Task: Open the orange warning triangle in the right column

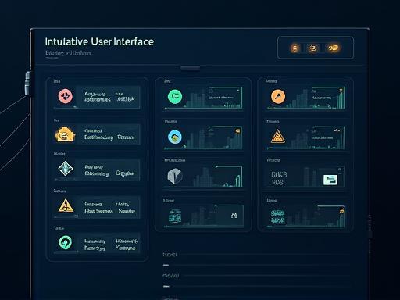Action: pos(278,137)
